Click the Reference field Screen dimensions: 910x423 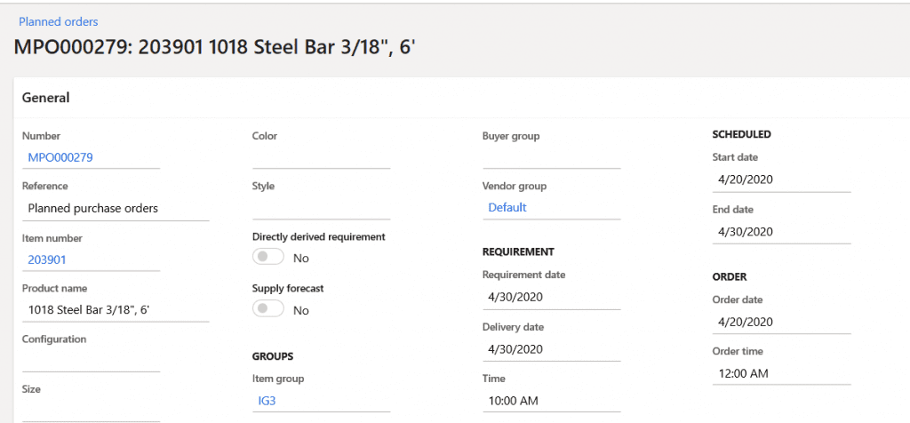pyautogui.click(x=114, y=208)
